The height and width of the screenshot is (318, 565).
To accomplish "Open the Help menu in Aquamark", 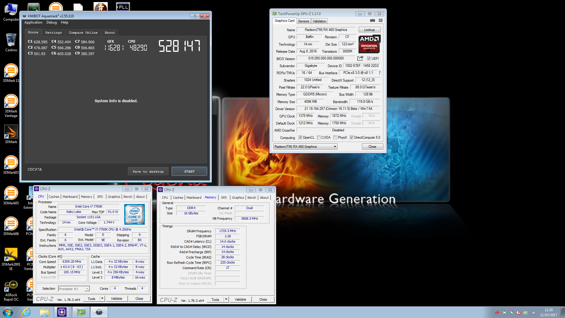I will click(x=64, y=22).
